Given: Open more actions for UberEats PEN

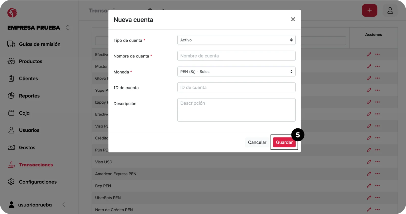Looking at the screenshot, I should tap(377, 198).
